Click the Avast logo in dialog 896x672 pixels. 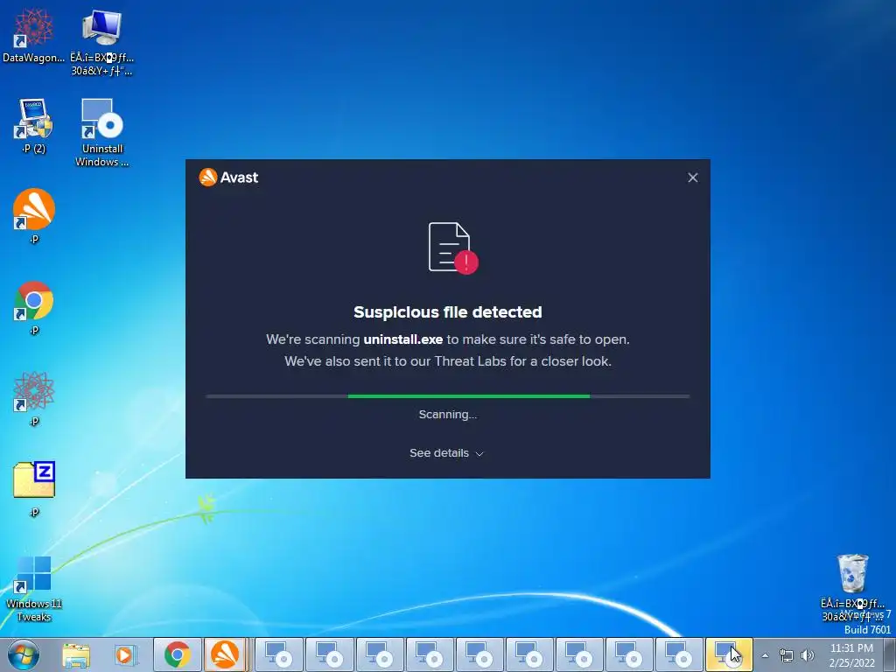(228, 178)
